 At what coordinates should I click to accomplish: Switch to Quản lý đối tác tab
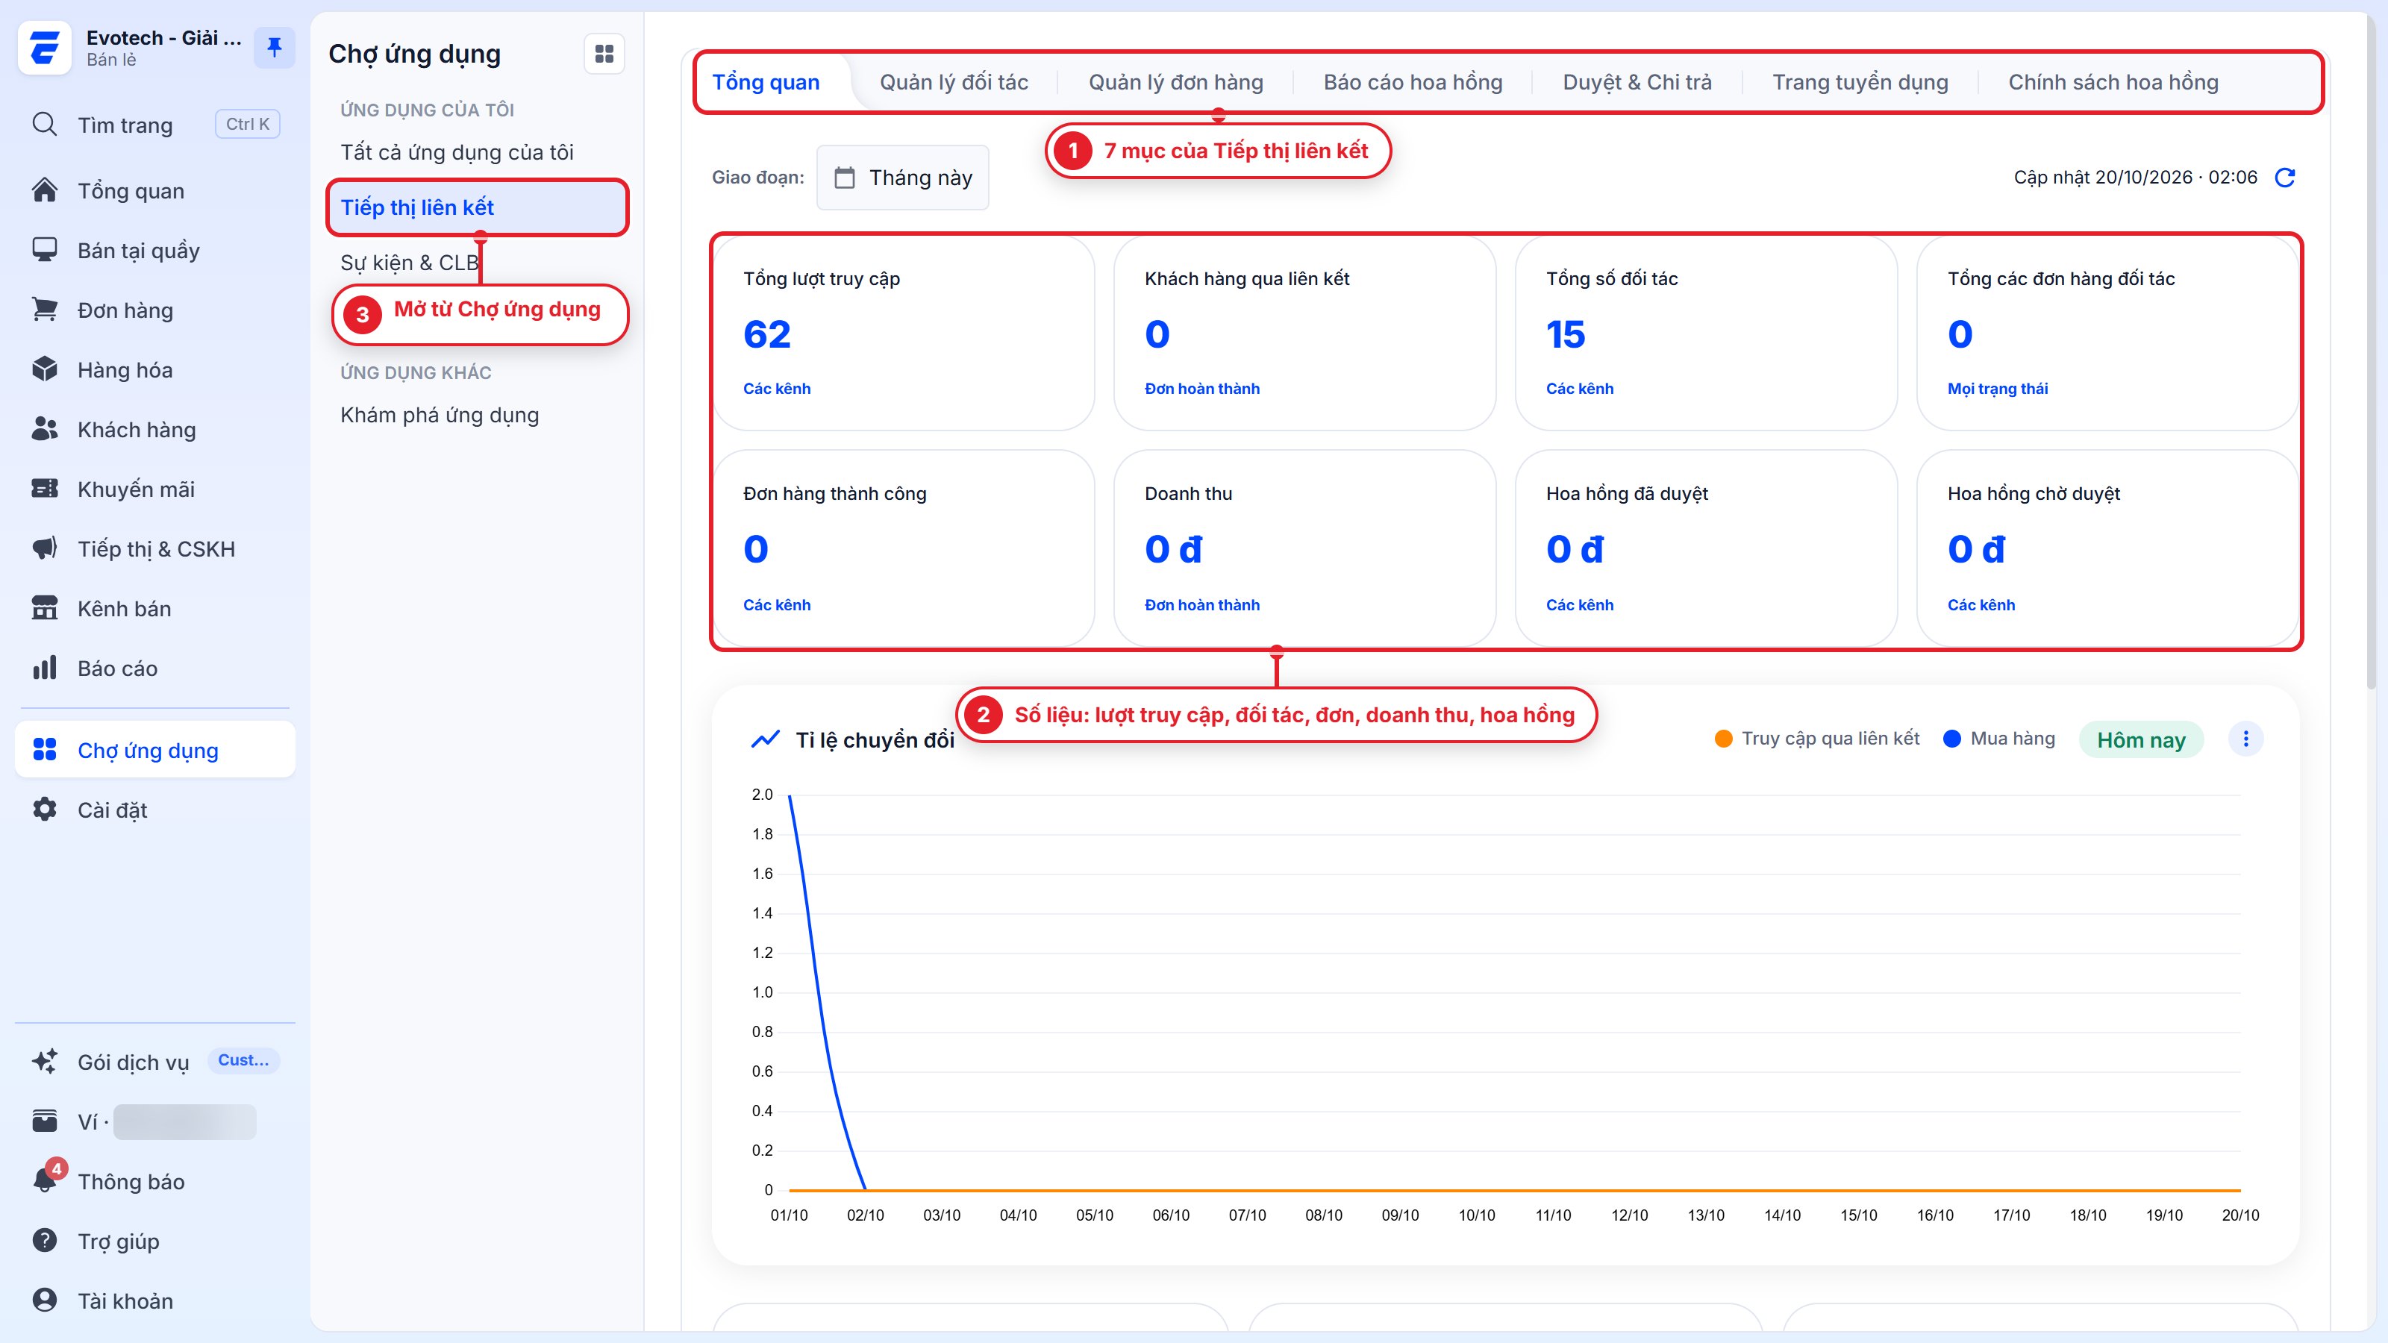coord(954,83)
